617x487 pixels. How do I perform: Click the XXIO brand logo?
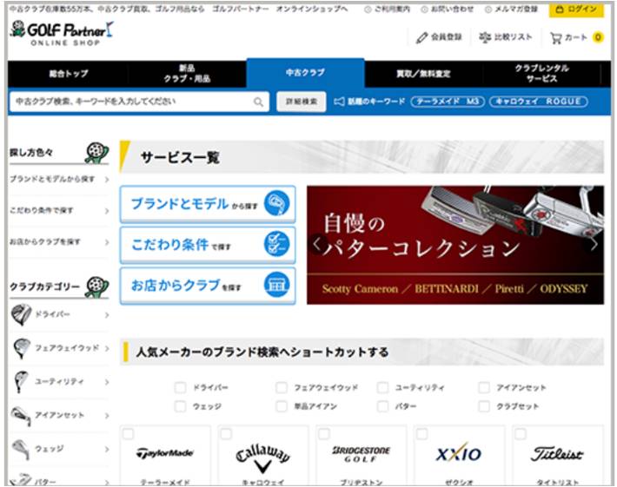459,453
